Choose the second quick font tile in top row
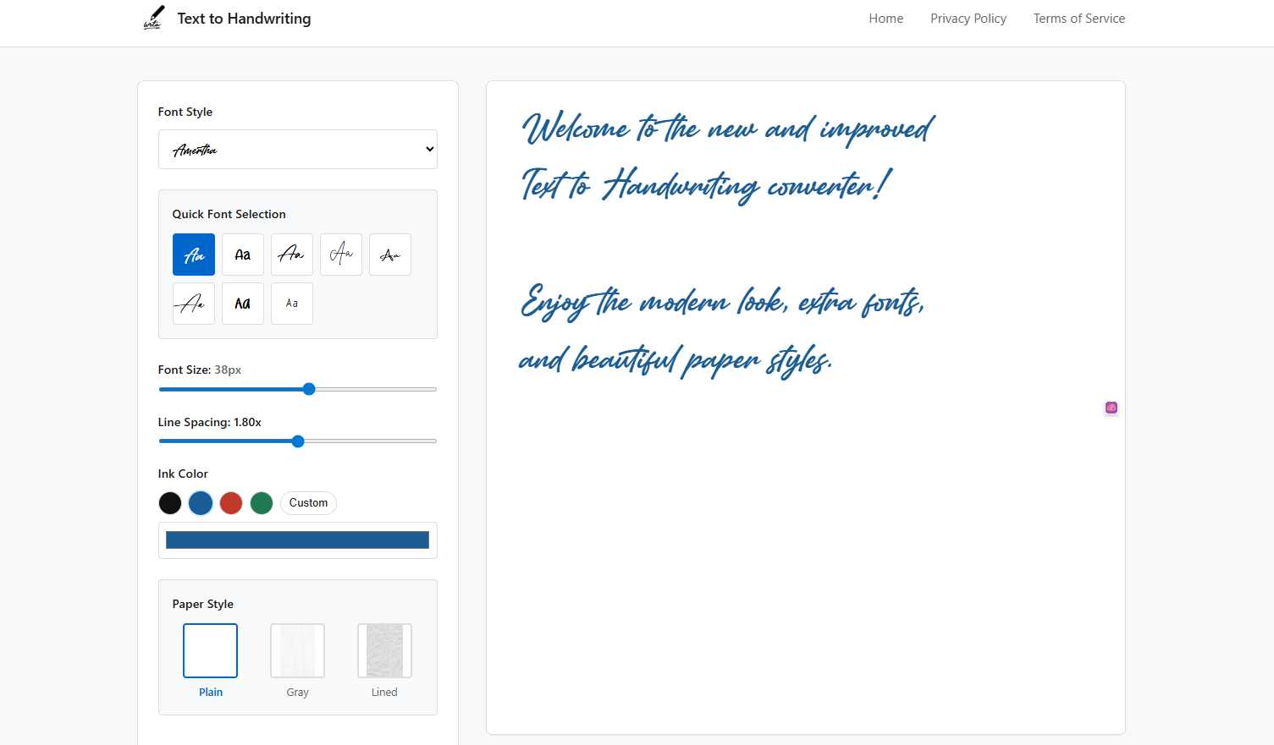The height and width of the screenshot is (745, 1274). [243, 255]
